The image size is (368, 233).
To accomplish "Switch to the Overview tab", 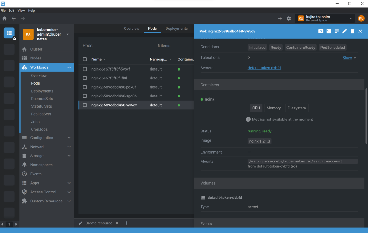I will [132, 29].
